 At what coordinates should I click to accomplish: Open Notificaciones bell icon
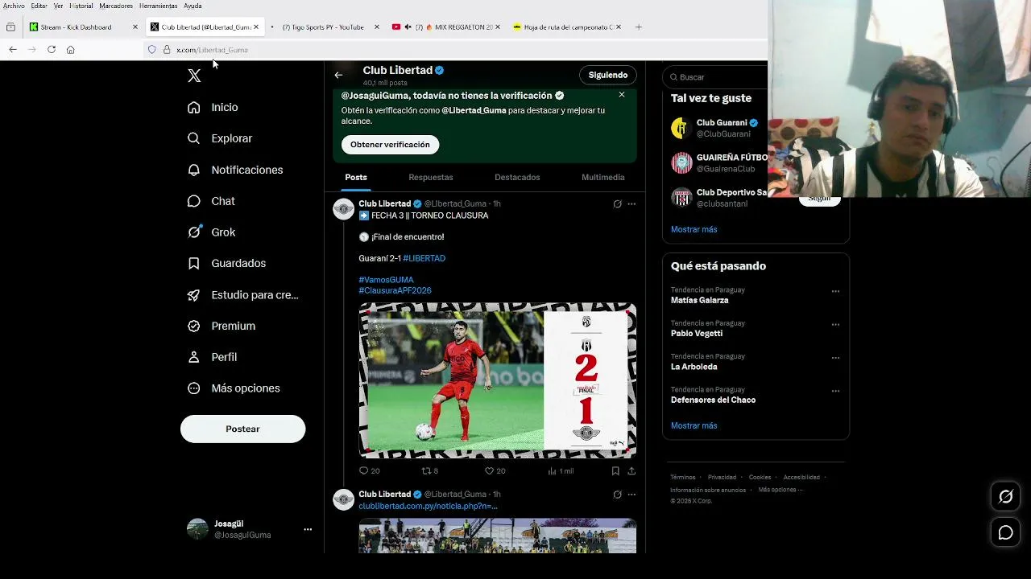[193, 170]
